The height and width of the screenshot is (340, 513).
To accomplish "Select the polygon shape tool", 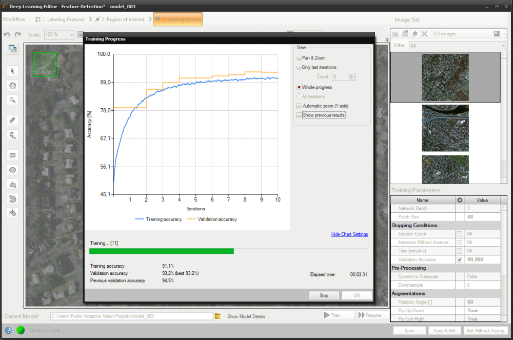I will [x=13, y=184].
